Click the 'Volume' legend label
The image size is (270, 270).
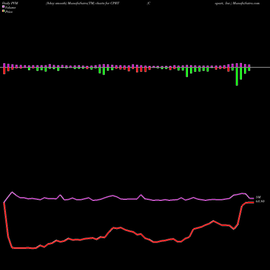(10, 8)
